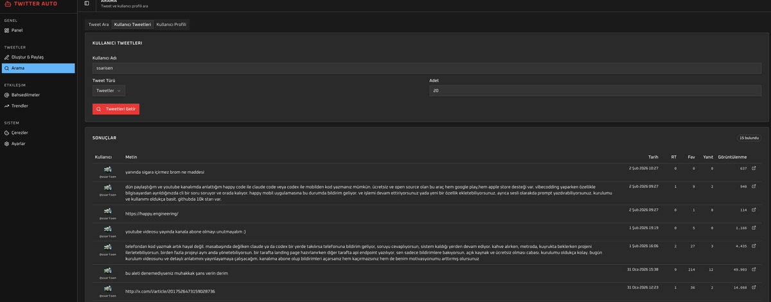Viewport: 771px width, 302px height.
Task: Open Bahsedilmeler in the sidebar
Action: [38, 95]
